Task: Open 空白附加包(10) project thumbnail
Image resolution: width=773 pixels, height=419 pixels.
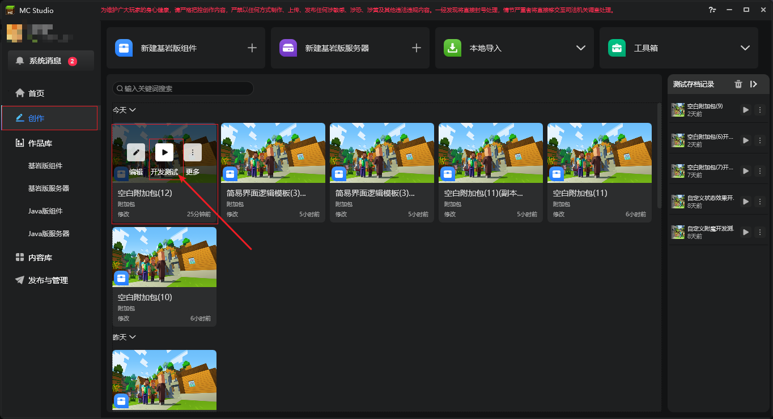Action: pos(164,257)
